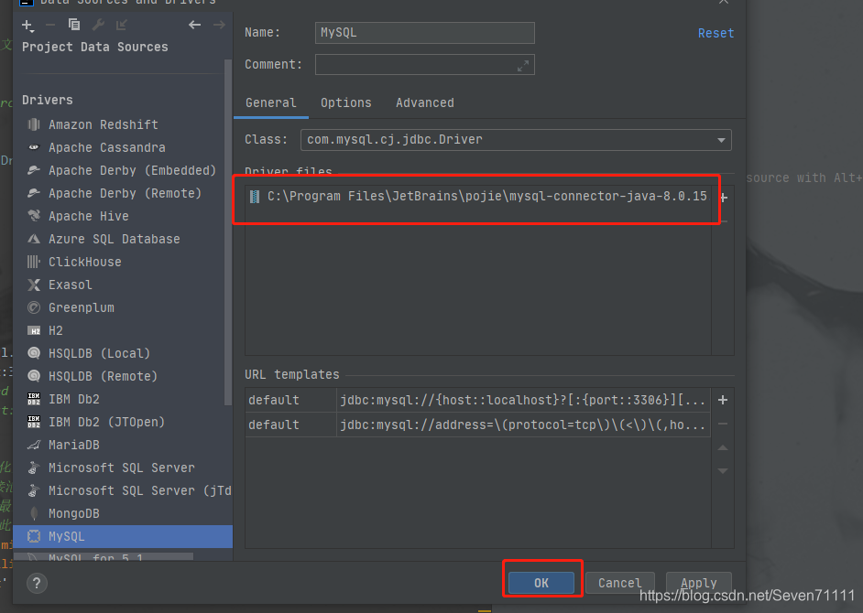The image size is (863, 613).
Task: Switch to the General tab
Action: coord(271,102)
